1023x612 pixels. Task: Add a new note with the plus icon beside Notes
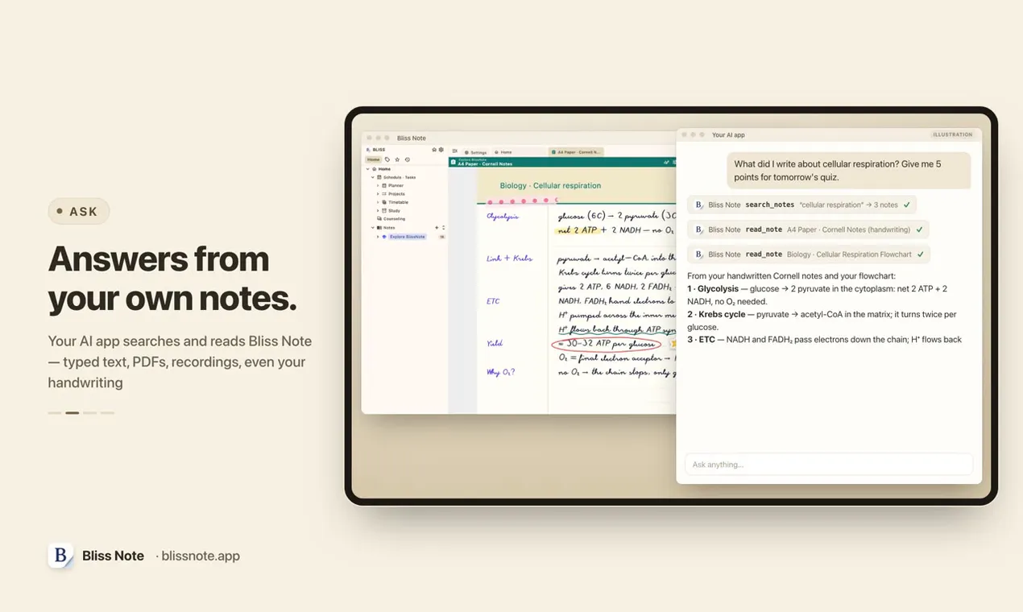[437, 228]
